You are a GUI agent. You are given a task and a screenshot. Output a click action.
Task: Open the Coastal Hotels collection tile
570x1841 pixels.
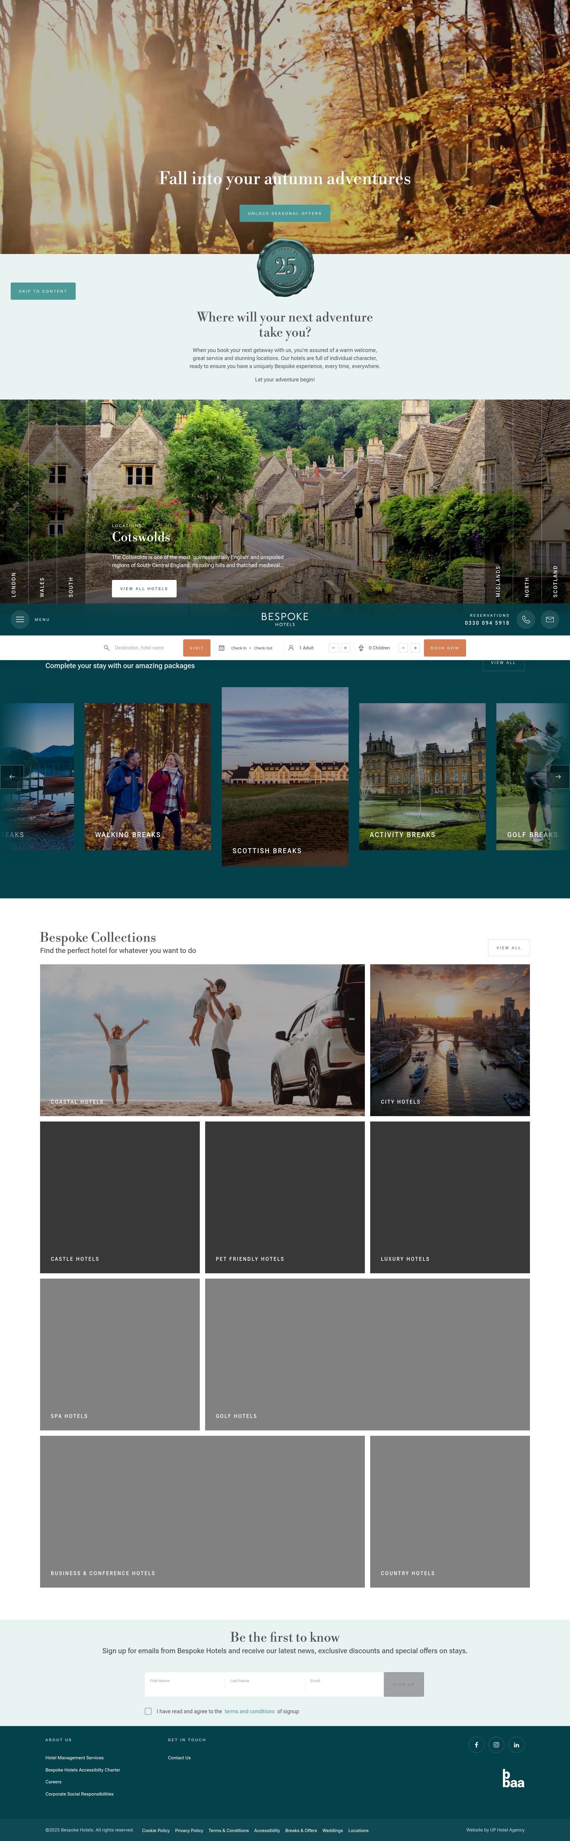[202, 1040]
